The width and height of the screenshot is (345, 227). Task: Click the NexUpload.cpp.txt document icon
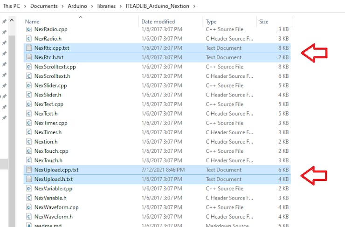coord(29,170)
